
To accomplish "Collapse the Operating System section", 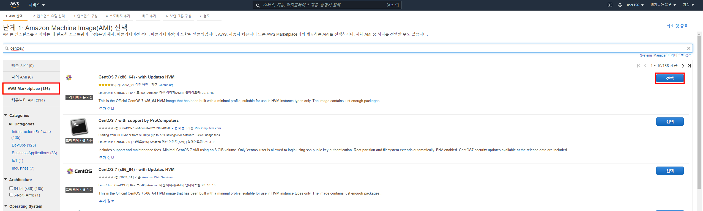I will point(6,206).
